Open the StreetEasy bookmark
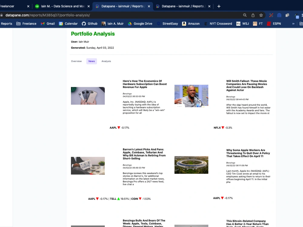This screenshot has height=227, width=303. coord(167,24)
